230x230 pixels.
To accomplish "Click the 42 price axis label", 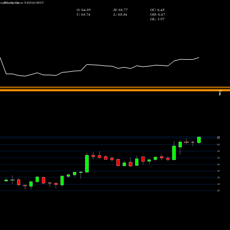I will 218,171.
